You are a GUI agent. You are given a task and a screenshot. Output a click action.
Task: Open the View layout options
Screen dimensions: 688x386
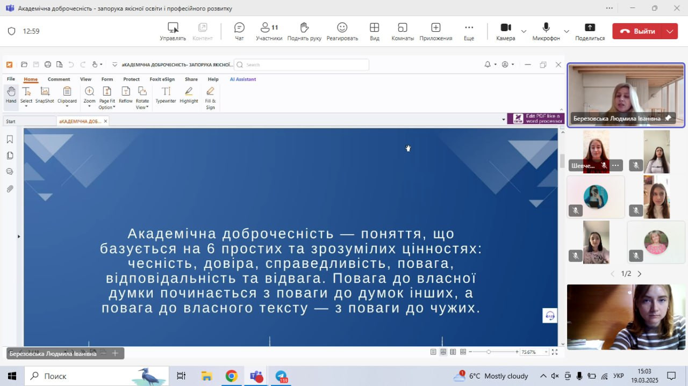[375, 31]
